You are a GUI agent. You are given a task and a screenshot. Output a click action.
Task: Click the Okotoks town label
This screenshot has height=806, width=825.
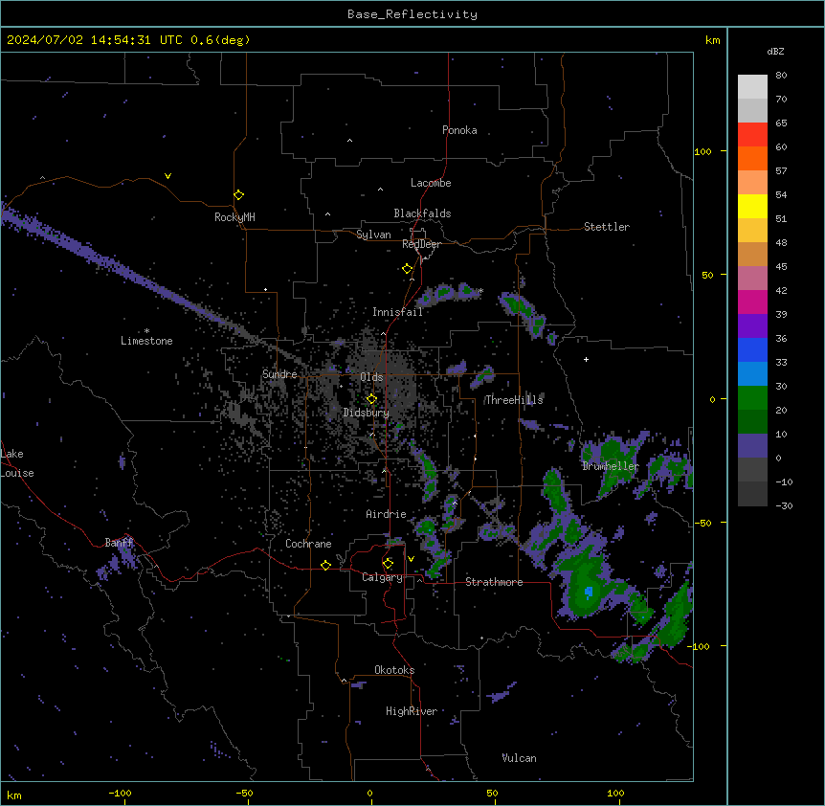click(x=394, y=670)
